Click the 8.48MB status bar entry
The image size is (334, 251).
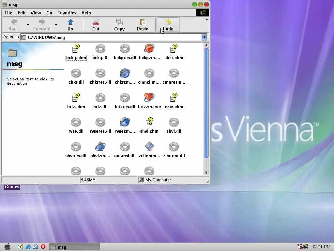(88, 180)
